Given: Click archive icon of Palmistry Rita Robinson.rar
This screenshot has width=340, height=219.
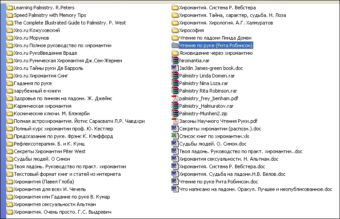Looking at the screenshot, I should [175, 91].
